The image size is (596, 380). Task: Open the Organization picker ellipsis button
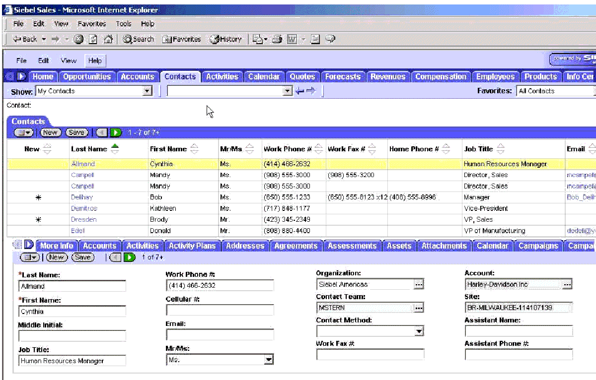point(419,284)
